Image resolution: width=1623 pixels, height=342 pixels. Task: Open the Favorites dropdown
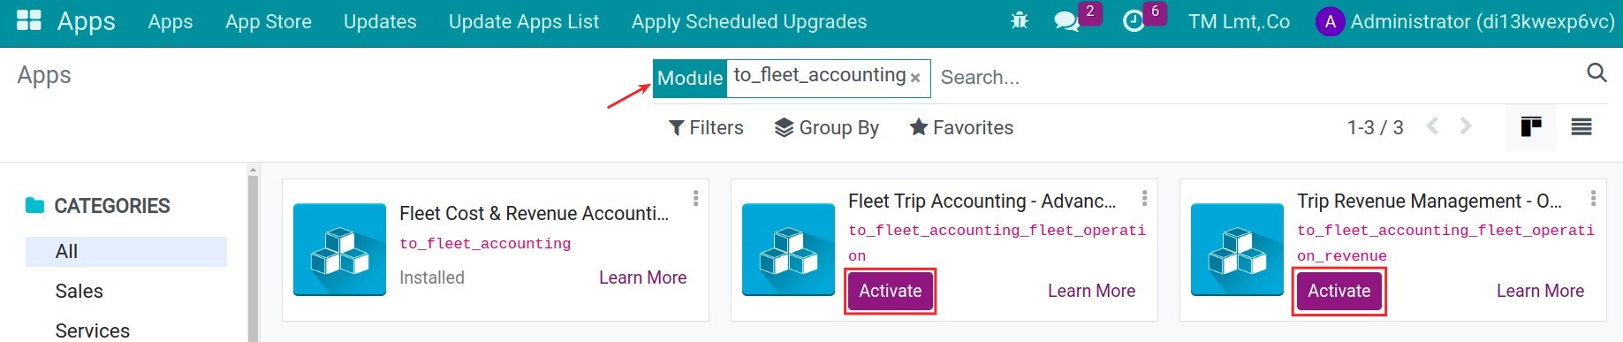(961, 127)
